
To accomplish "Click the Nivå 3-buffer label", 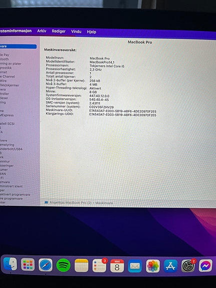I will point(56,84).
